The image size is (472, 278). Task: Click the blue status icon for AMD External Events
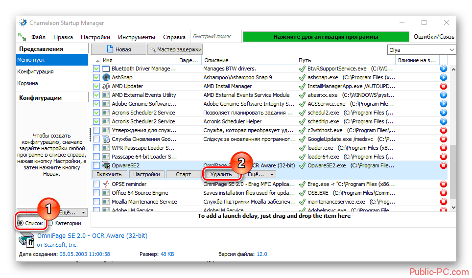444,95
